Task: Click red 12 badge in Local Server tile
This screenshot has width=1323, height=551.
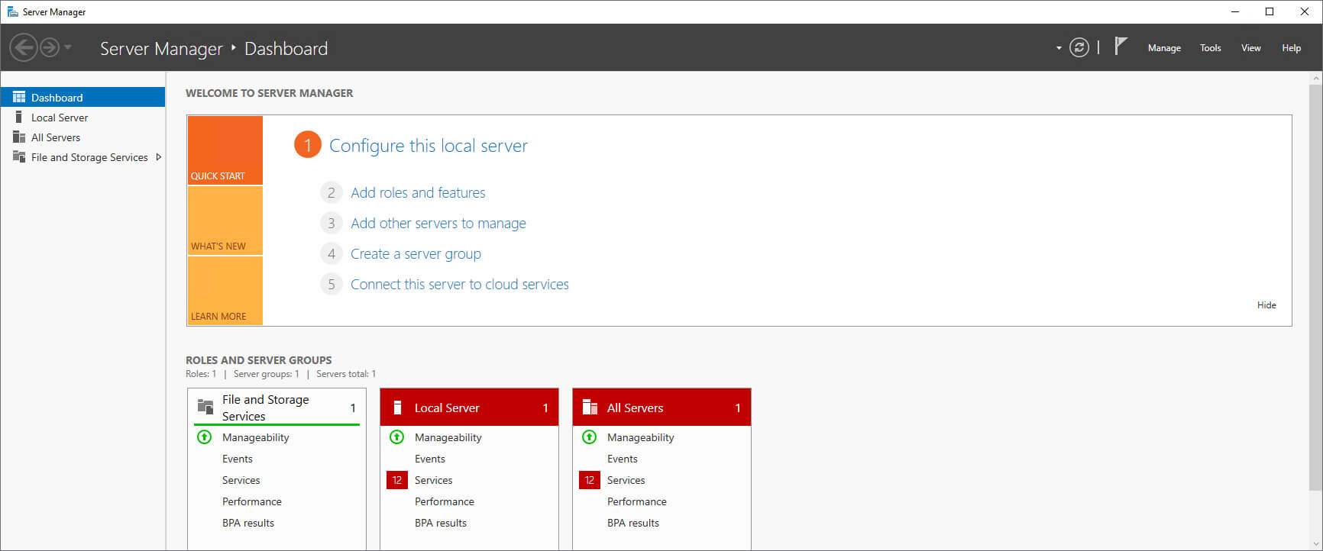Action: pyautogui.click(x=397, y=480)
